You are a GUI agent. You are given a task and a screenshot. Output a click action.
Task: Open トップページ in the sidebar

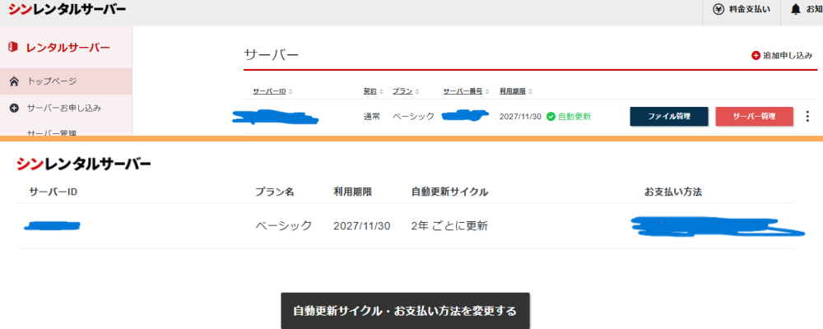[66, 81]
